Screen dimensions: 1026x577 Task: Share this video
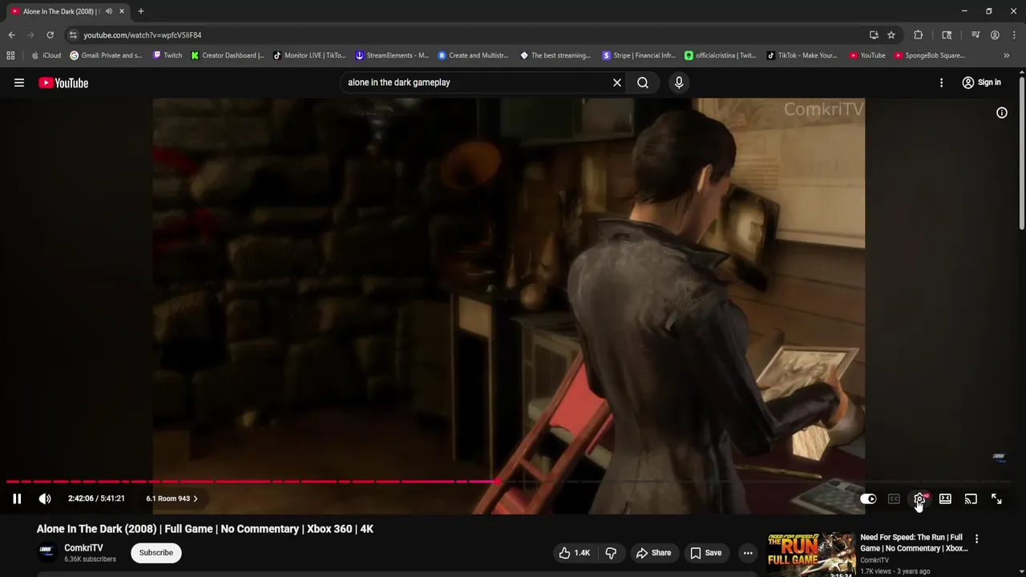click(x=653, y=553)
